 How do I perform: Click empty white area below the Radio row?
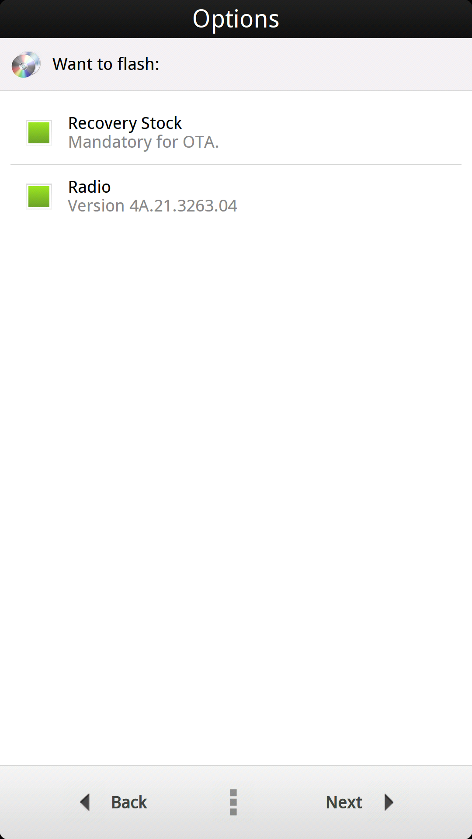tap(236, 481)
